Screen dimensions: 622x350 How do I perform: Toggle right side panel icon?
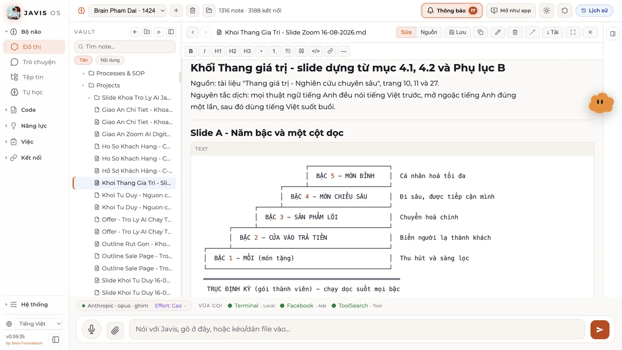(613, 34)
